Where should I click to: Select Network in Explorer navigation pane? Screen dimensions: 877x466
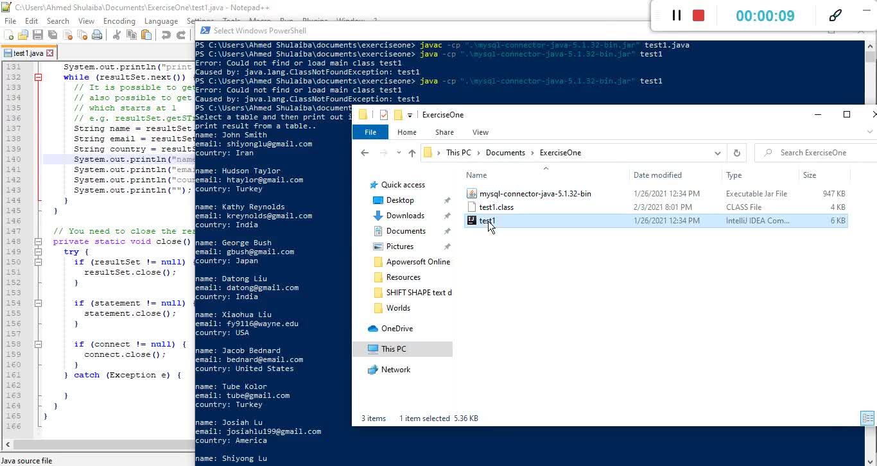click(395, 370)
